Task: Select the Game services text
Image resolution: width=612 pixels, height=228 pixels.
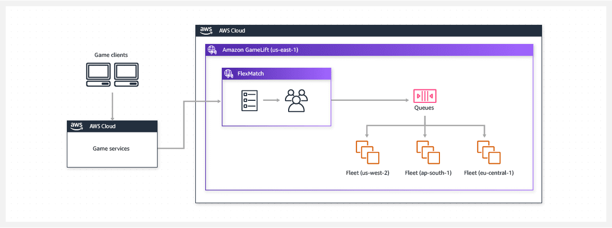Action: click(x=111, y=148)
